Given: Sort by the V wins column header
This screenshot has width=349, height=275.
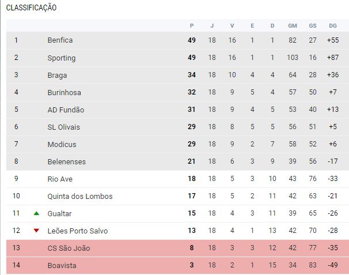Looking at the screenshot, I should [x=232, y=25].
